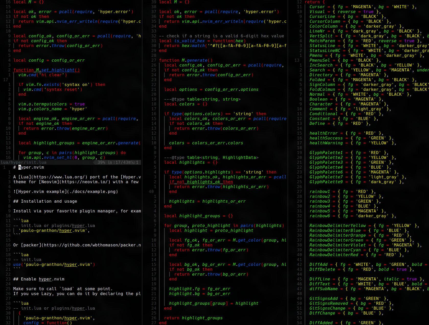Select the vim.cmd('syntax reset') line

(x=53, y=89)
